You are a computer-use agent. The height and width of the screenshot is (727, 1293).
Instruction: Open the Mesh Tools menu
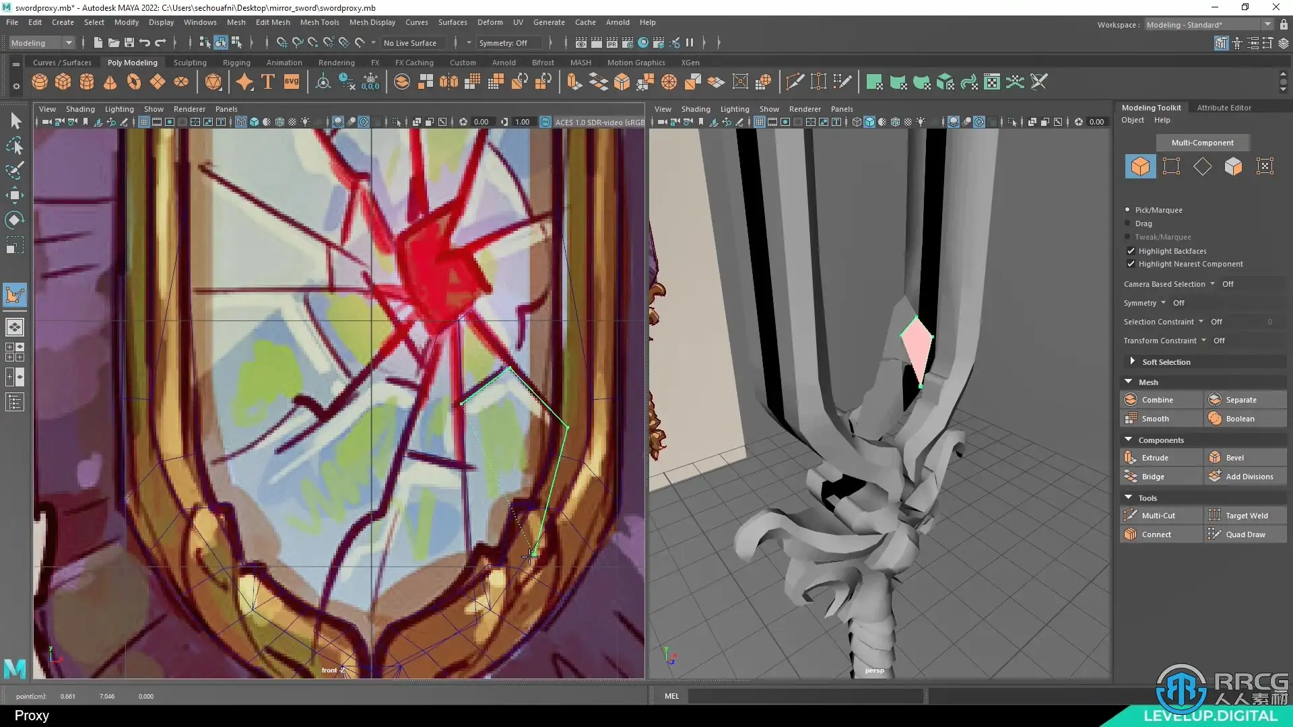click(319, 22)
